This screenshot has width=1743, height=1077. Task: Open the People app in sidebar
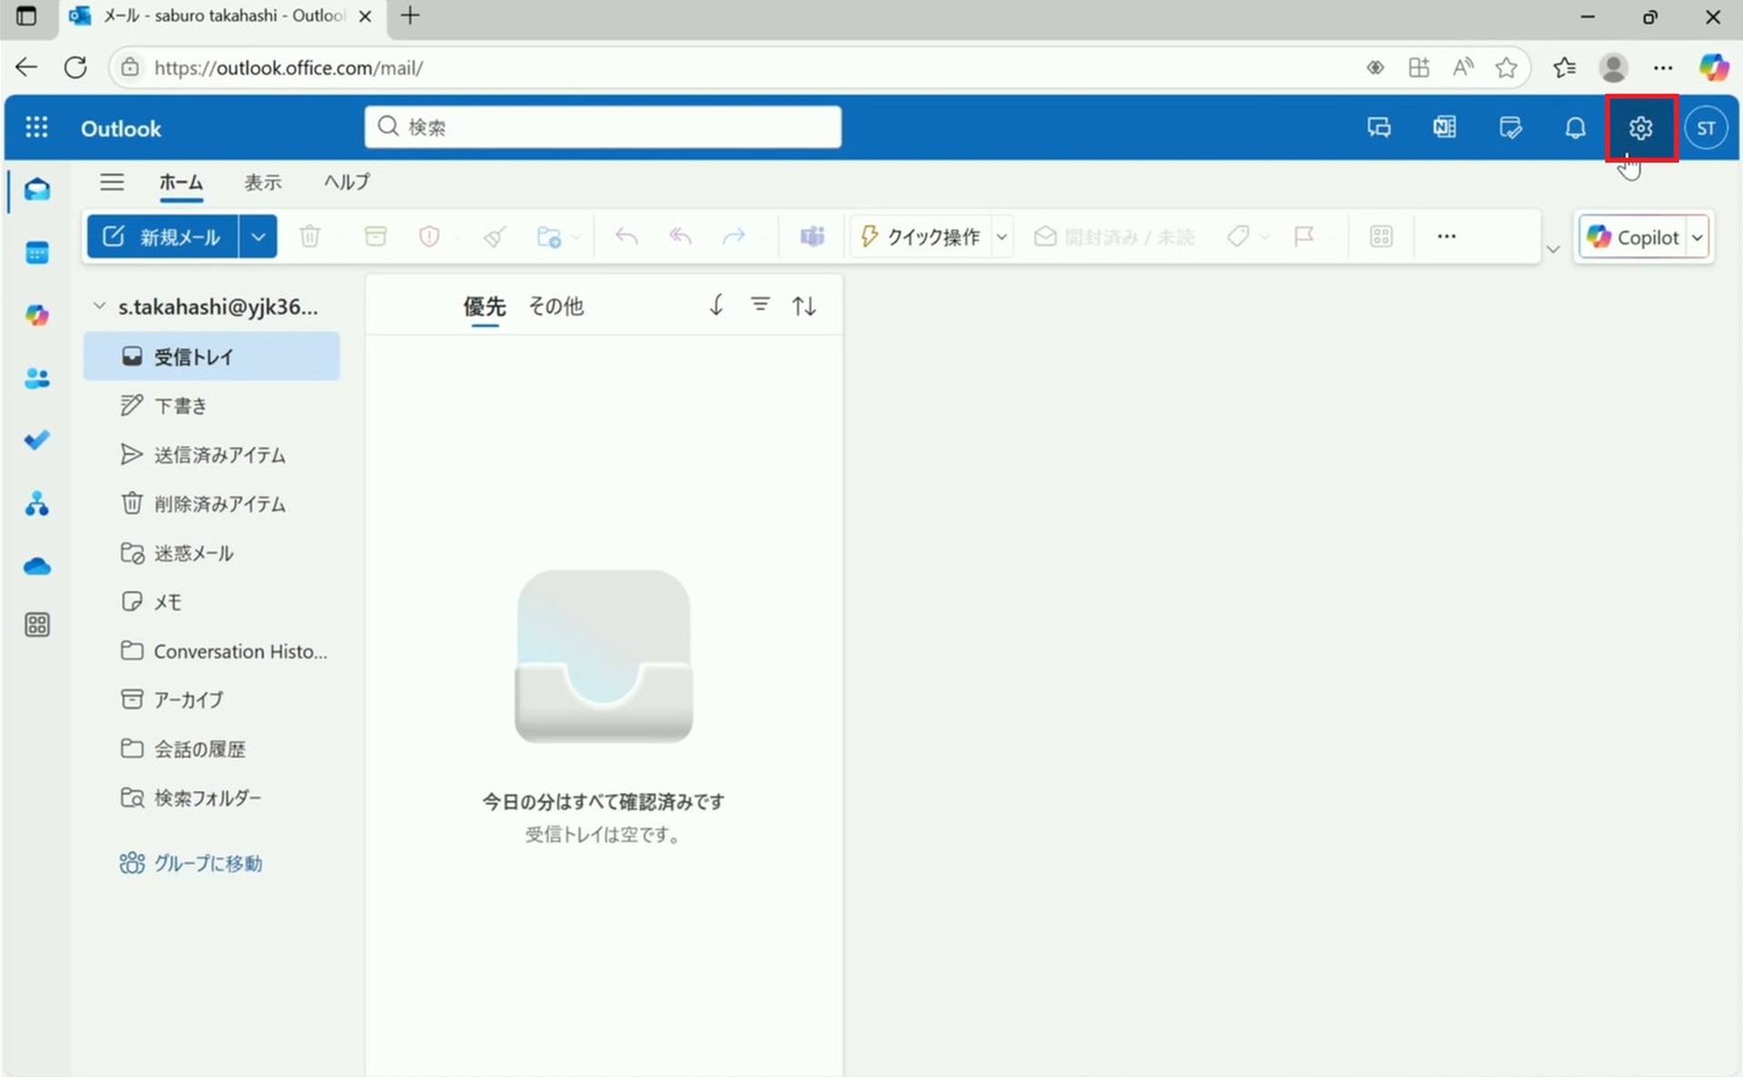(x=37, y=378)
